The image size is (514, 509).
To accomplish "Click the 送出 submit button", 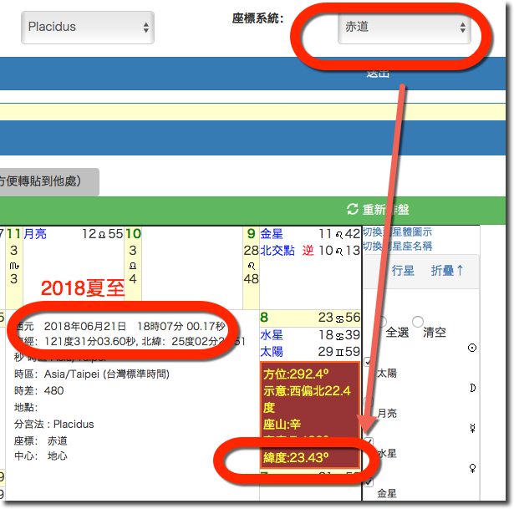I will coord(378,74).
